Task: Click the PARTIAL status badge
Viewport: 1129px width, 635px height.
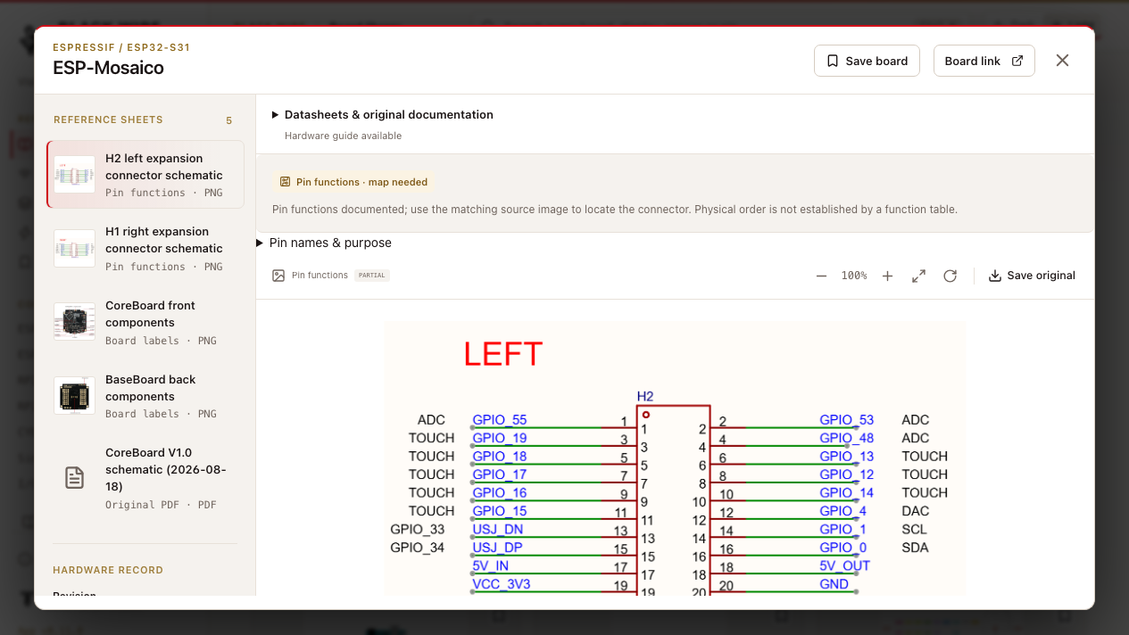Action: tap(371, 276)
